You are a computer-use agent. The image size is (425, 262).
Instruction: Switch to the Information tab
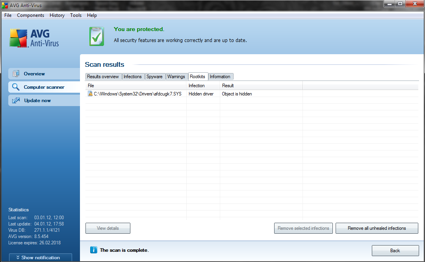(220, 77)
